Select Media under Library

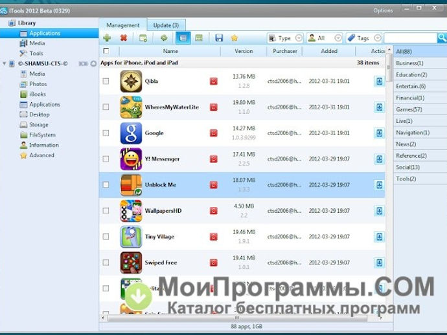(37, 43)
